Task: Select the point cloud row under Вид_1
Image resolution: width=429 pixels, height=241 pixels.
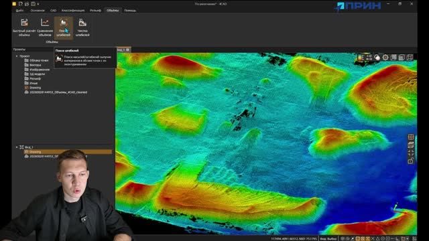Action: (x=56, y=156)
